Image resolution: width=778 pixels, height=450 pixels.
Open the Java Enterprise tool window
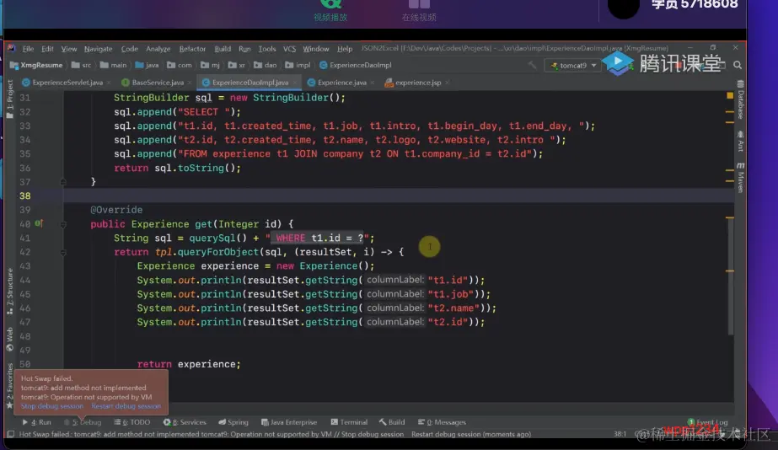point(289,422)
